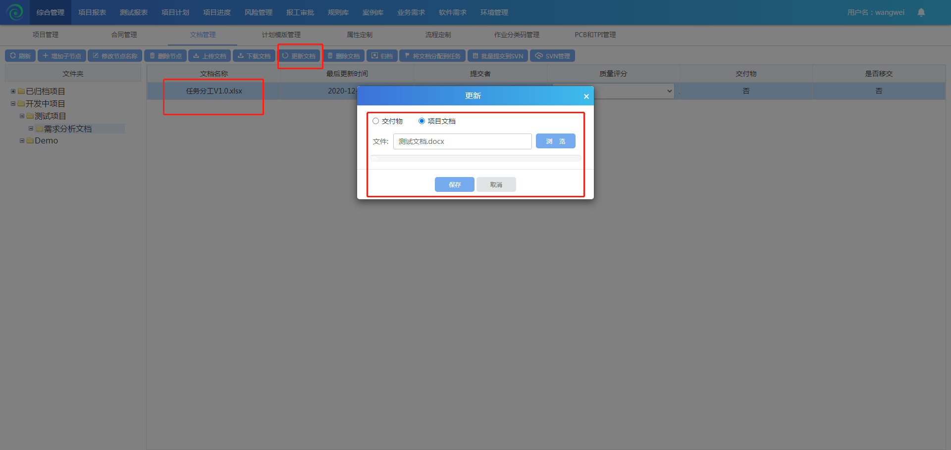The width and height of the screenshot is (951, 450).
Task: Click 删除文档 trash toolbar button
Action: [x=343, y=56]
